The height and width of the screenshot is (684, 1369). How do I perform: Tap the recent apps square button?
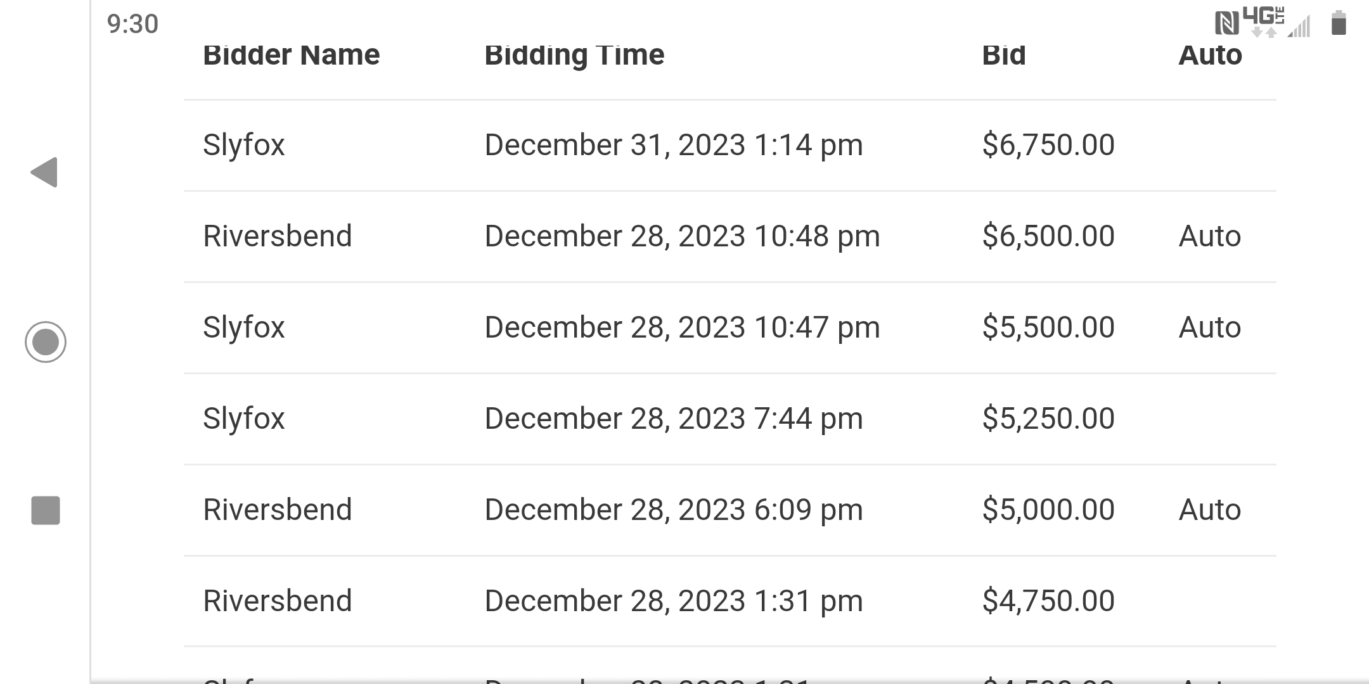point(46,510)
